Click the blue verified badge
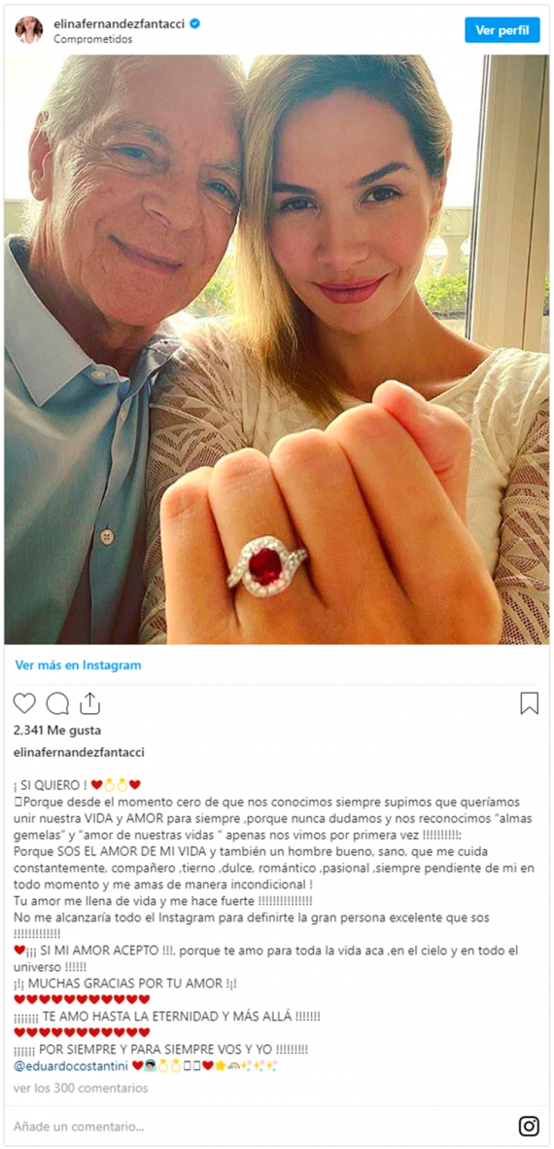The width and height of the screenshot is (554, 1149). click(194, 24)
